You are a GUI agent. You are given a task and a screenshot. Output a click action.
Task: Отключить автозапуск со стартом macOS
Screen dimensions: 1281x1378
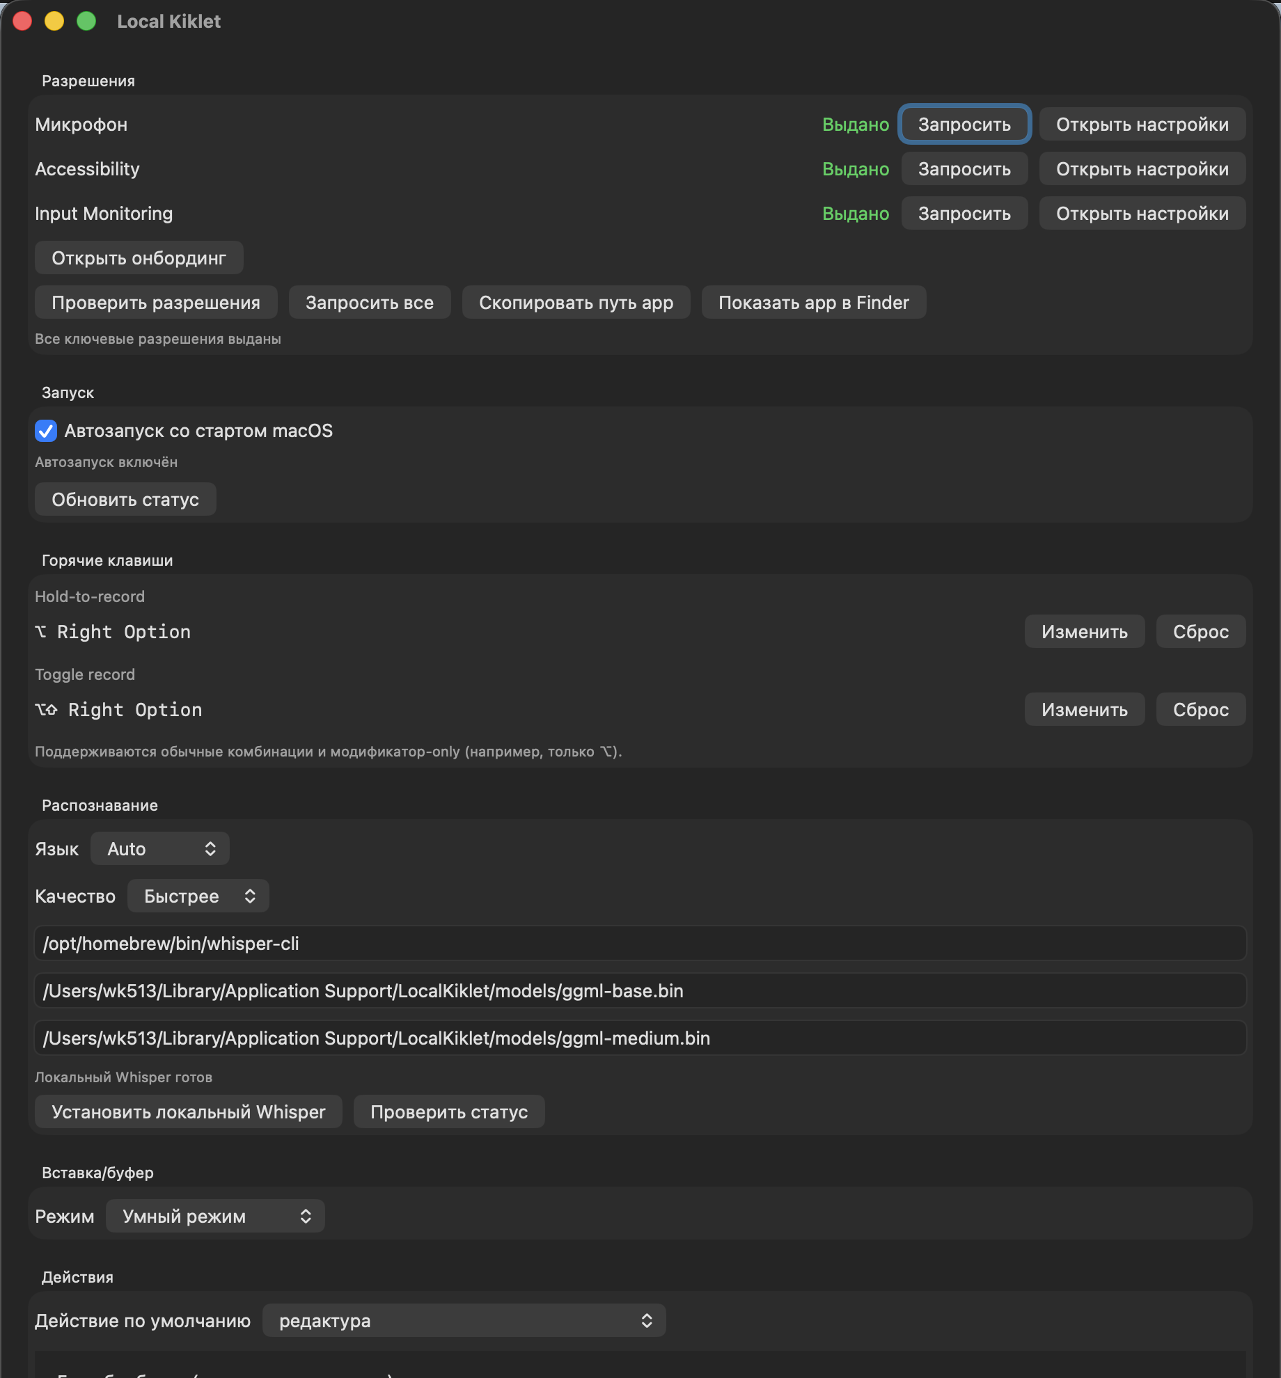tap(45, 431)
